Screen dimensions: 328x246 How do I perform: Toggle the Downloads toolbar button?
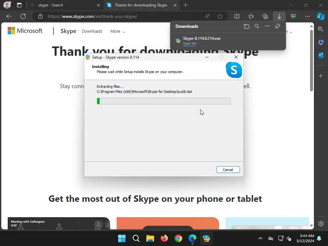coord(279,16)
